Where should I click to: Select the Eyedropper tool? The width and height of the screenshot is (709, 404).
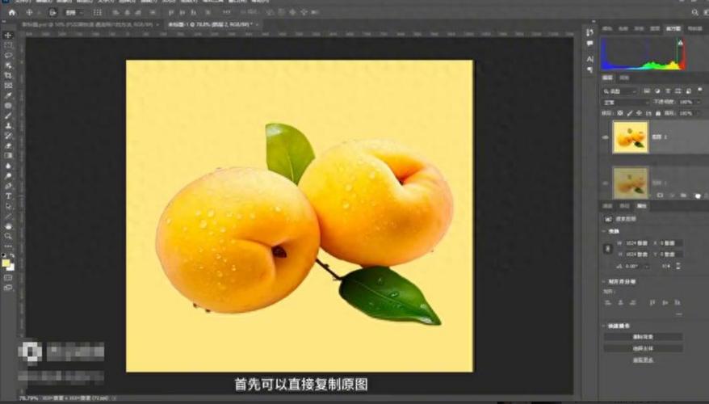8,95
